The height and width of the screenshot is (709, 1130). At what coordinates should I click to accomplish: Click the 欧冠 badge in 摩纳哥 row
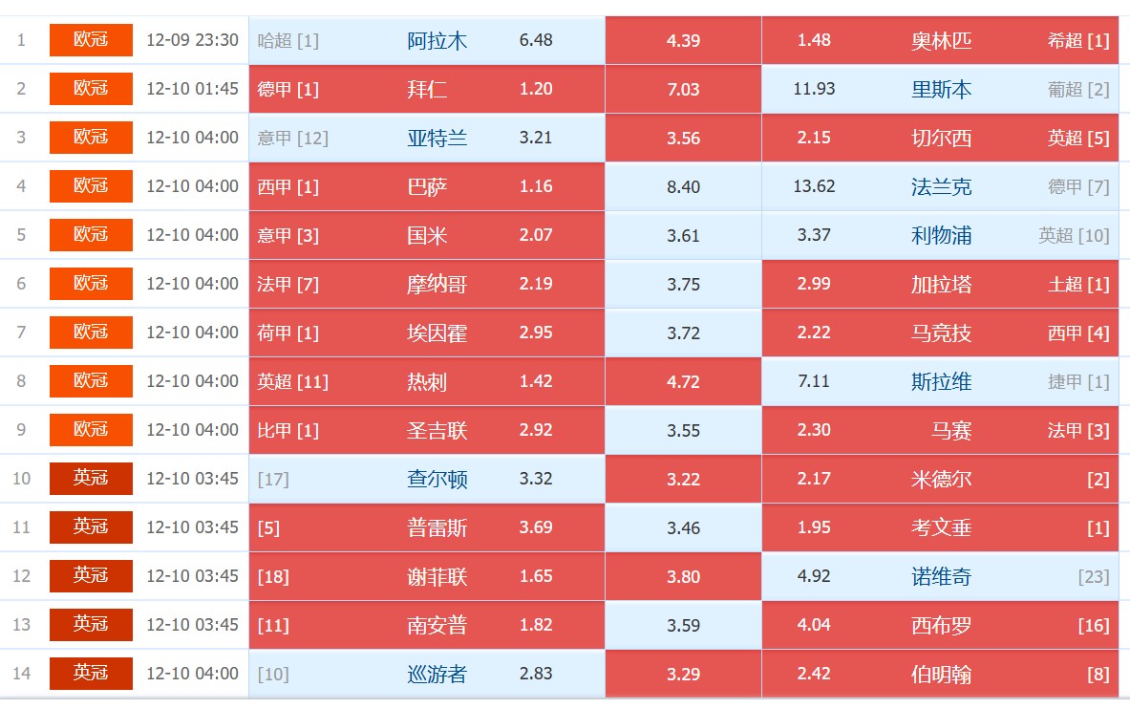[x=91, y=284]
